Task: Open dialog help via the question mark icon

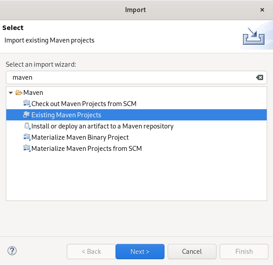Action: (12, 251)
